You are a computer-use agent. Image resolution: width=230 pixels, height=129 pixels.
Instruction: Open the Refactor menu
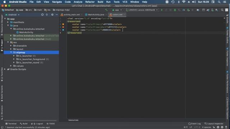point(90,2)
